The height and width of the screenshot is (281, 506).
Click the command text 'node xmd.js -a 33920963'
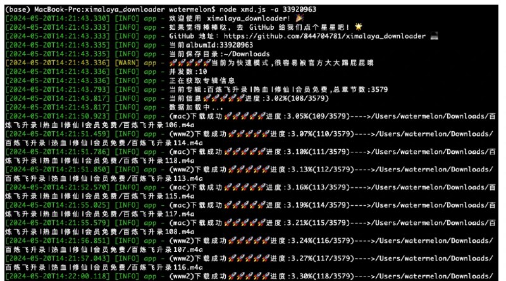point(268,9)
